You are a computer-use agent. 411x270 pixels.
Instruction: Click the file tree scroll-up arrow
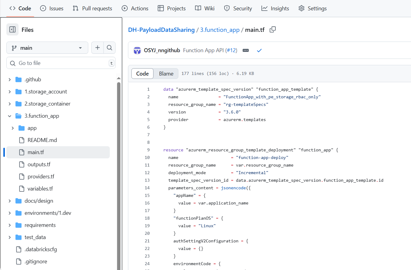119,78
